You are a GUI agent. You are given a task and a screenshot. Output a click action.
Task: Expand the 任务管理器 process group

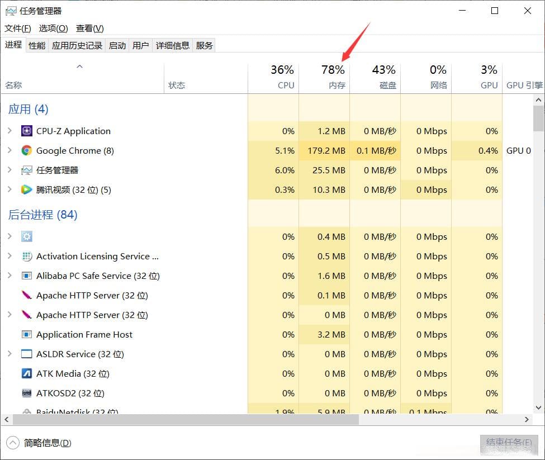[x=10, y=170]
